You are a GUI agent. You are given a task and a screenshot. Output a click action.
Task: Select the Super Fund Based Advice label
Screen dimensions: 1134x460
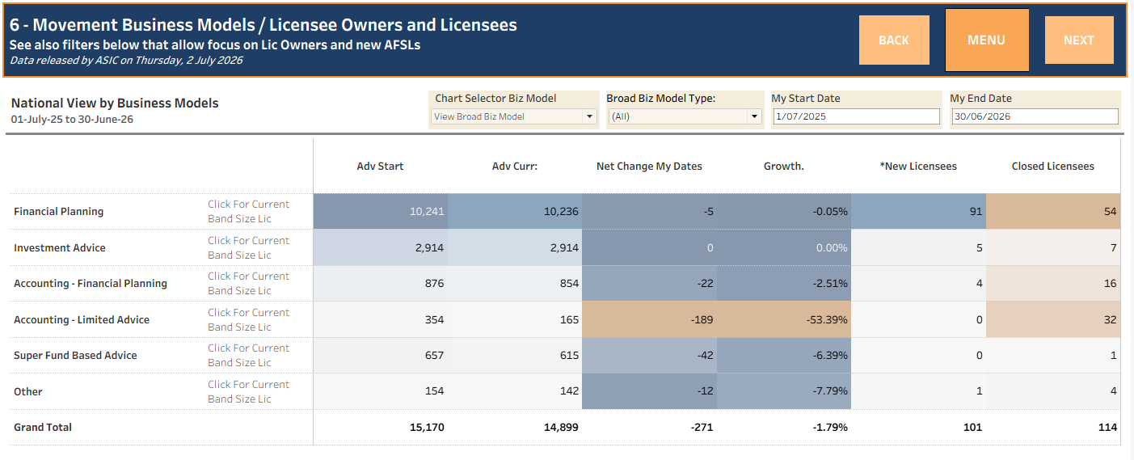pos(75,355)
